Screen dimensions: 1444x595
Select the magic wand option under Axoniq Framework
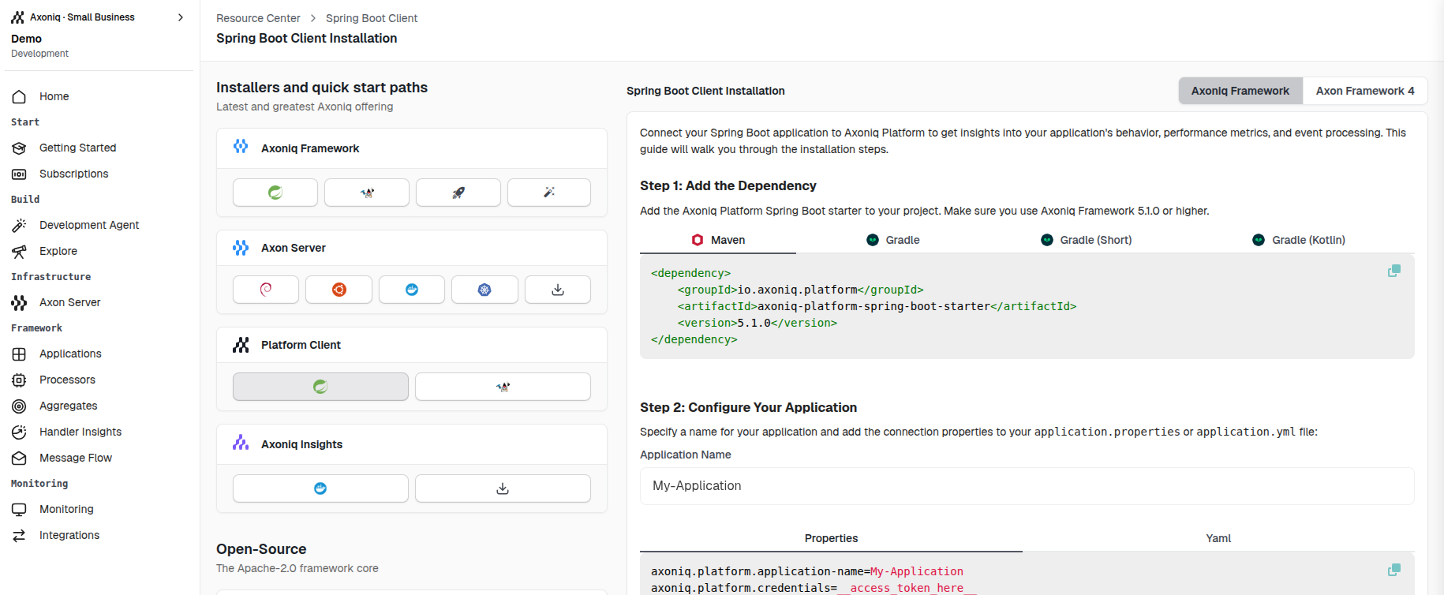coord(549,193)
